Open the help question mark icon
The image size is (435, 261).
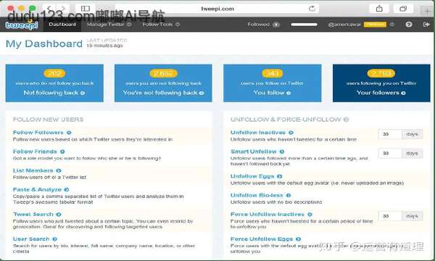click(x=409, y=25)
